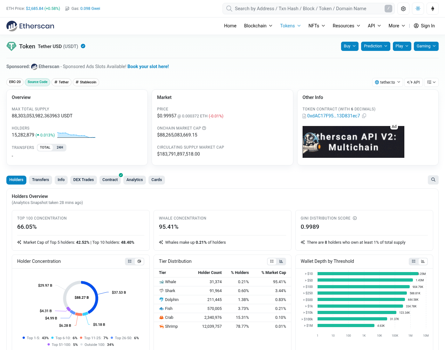Show Holder Concentration as list view

[130, 261]
